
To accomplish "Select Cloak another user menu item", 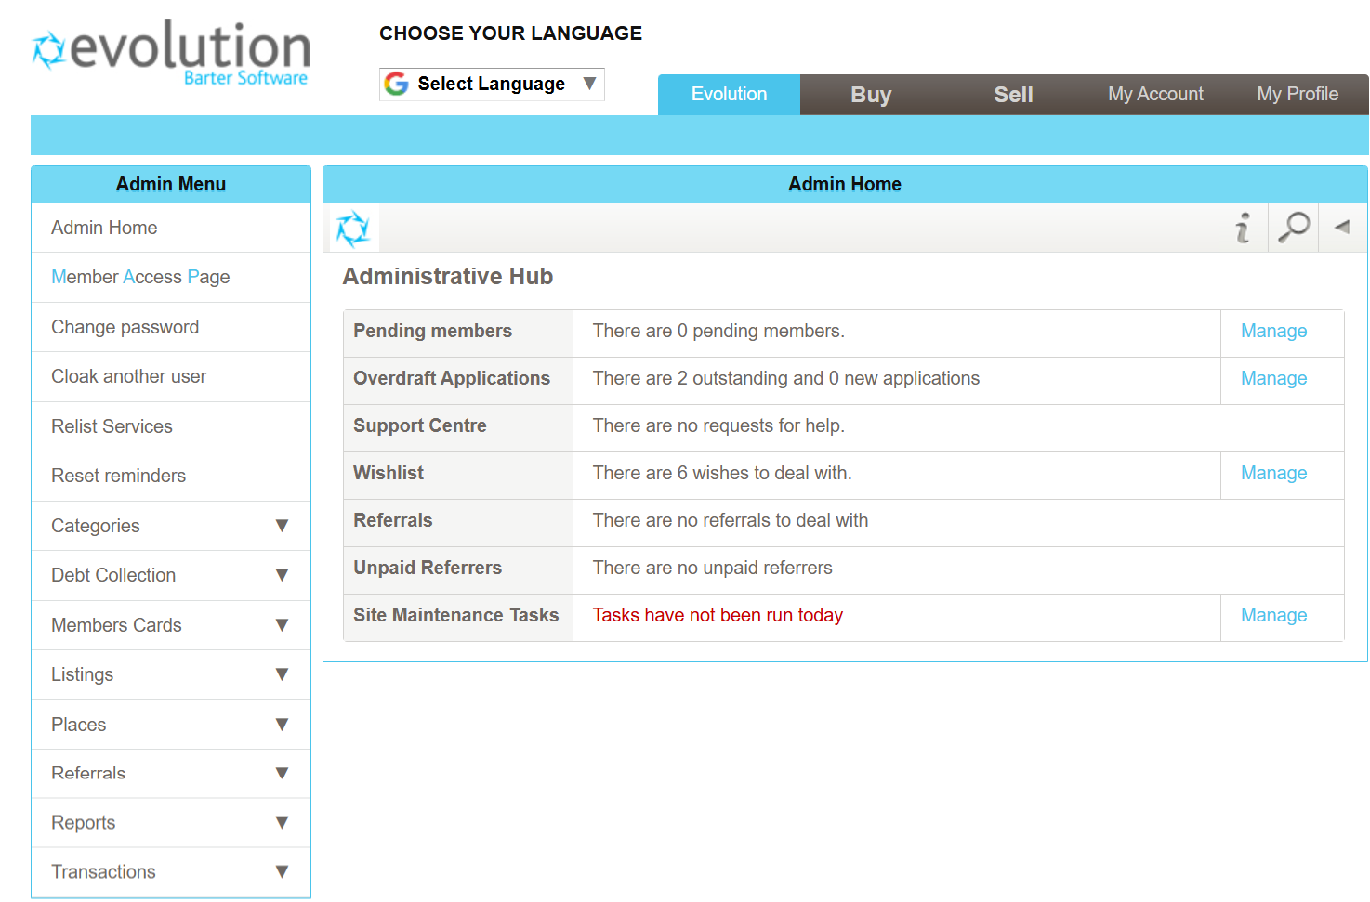I will click(129, 376).
